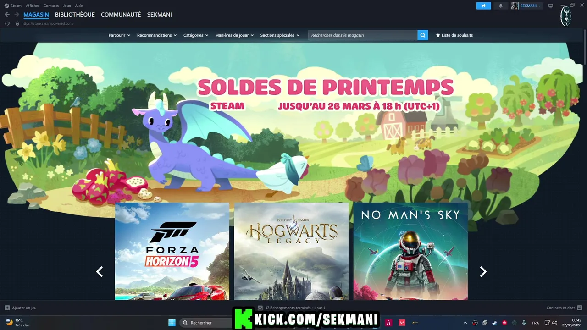Reload the store page
Screen dimensions: 587x330
[7, 23]
